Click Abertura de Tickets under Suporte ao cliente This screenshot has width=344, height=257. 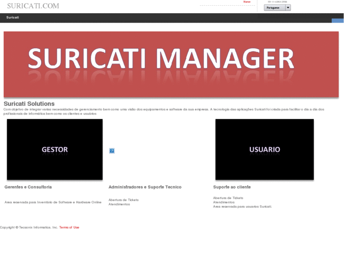[x=228, y=198]
